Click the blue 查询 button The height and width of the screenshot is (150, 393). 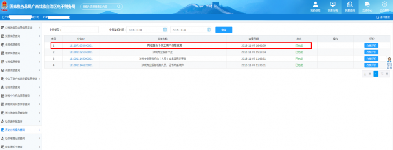[x=224, y=30]
